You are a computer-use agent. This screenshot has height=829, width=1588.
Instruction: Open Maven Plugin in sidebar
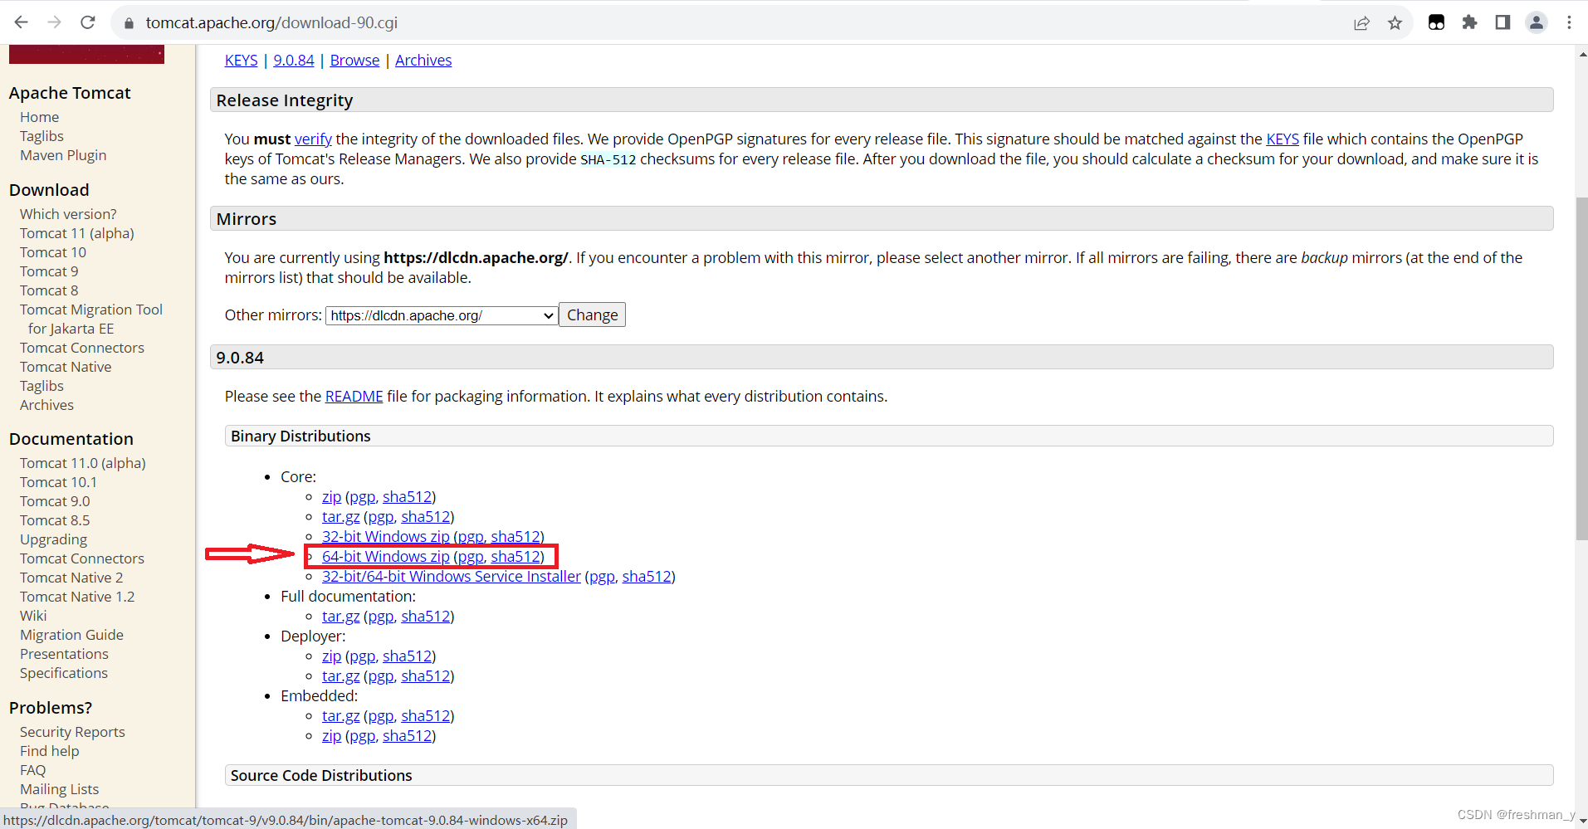point(63,155)
